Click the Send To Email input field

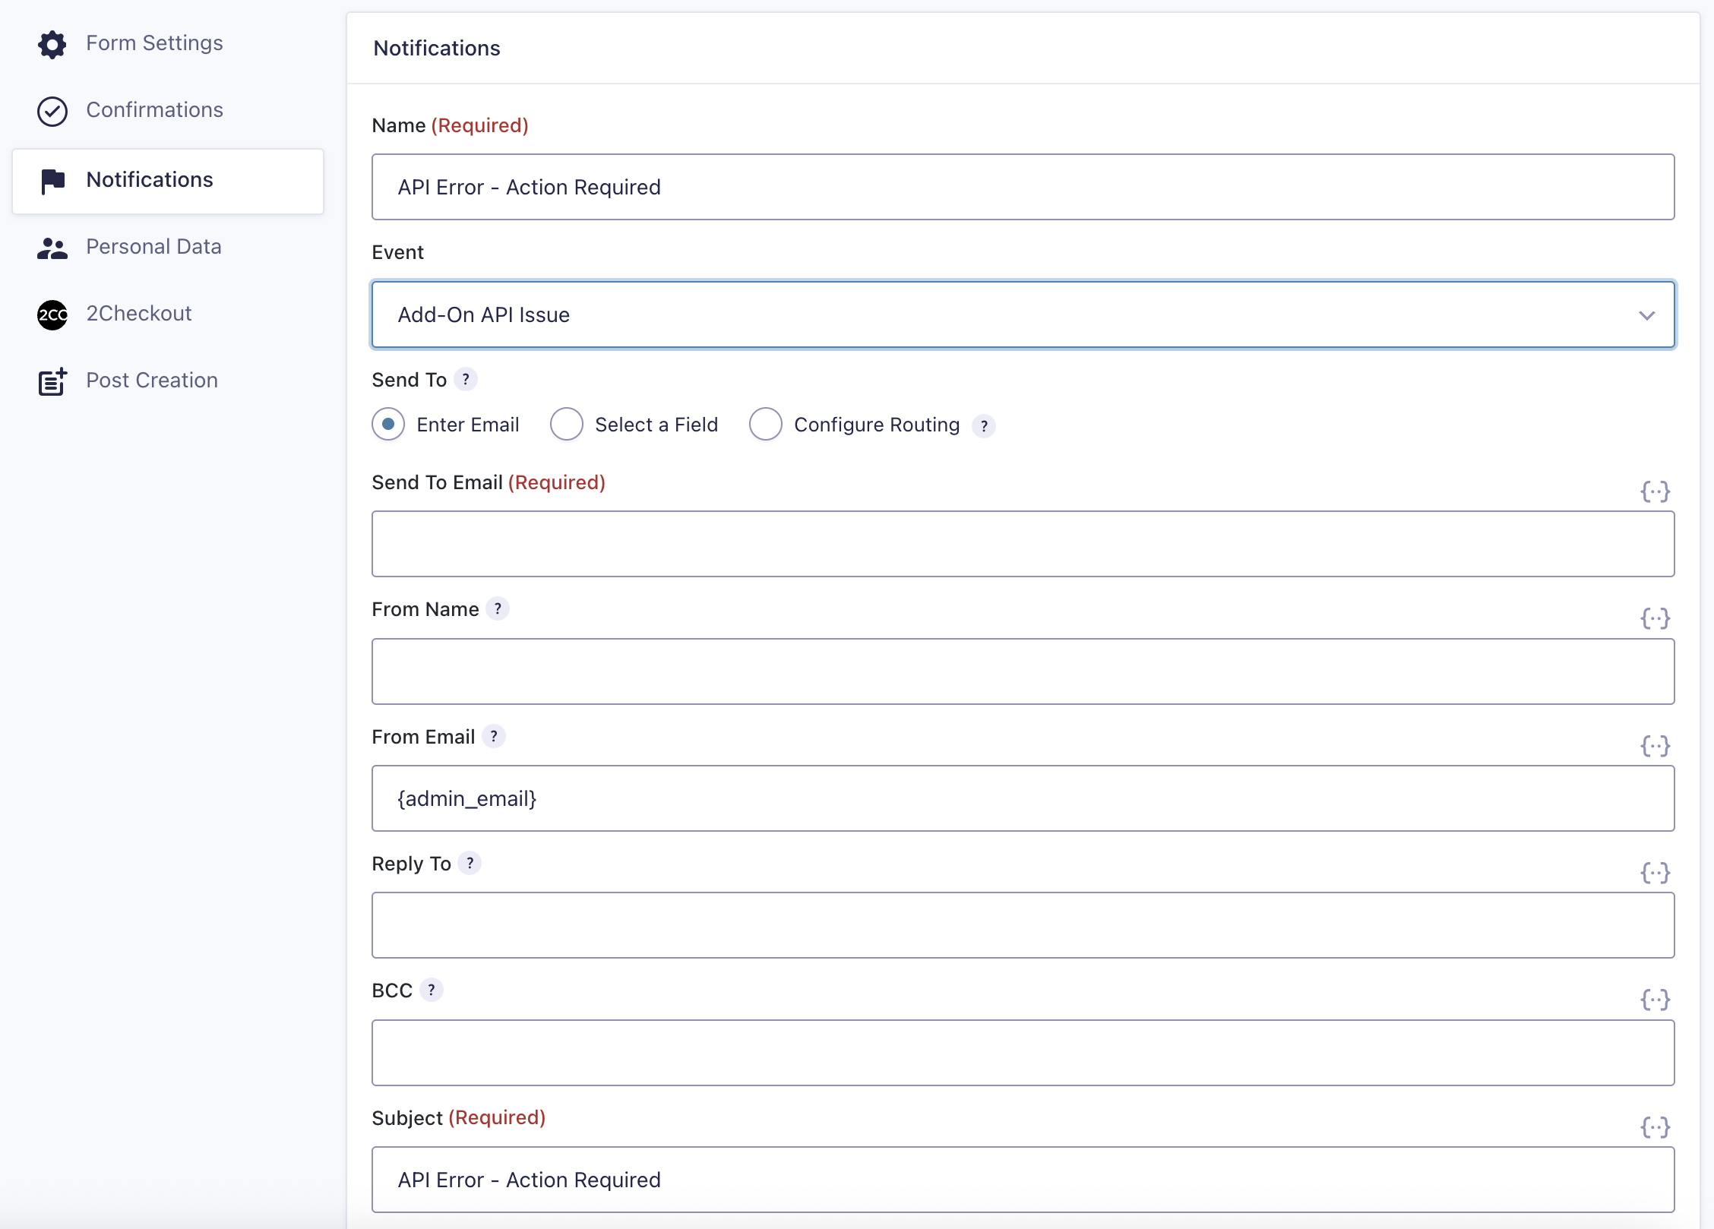click(x=1023, y=544)
